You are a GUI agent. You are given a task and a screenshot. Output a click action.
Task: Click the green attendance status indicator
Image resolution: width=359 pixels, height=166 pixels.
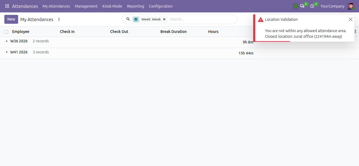[x=296, y=6]
